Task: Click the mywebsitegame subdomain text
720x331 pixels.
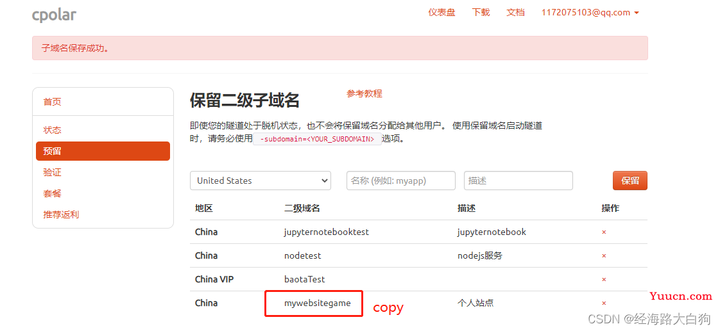Action: 317,303
